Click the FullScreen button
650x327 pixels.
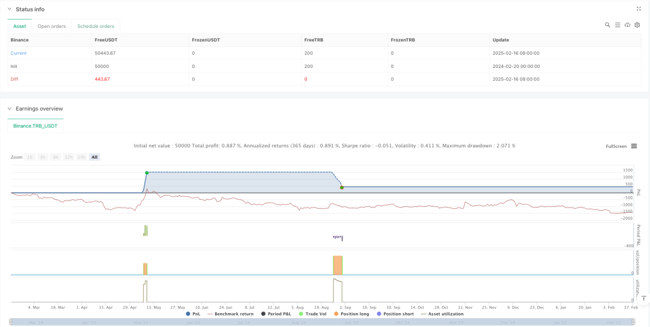pyautogui.click(x=616, y=146)
